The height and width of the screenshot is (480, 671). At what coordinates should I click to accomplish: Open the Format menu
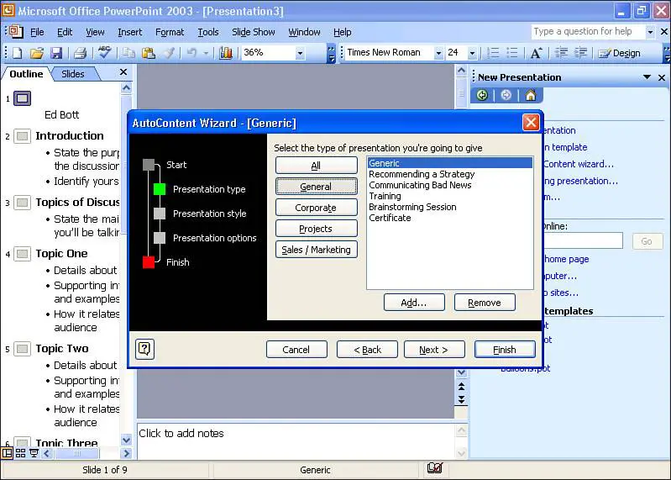tap(170, 32)
